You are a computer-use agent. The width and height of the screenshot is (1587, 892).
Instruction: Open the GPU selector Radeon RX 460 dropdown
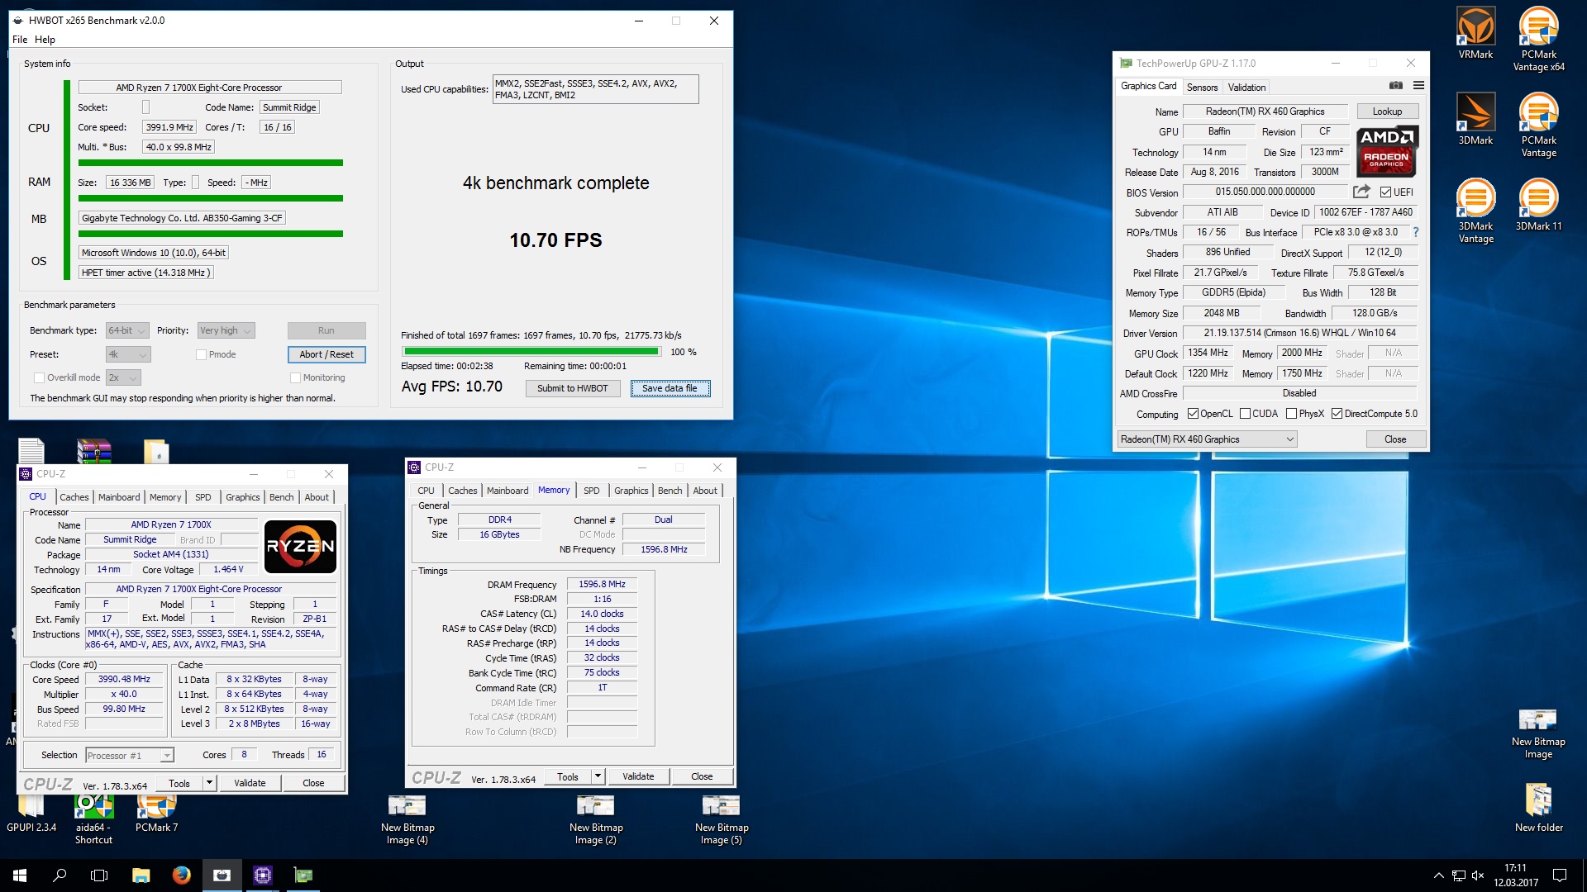point(1207,439)
